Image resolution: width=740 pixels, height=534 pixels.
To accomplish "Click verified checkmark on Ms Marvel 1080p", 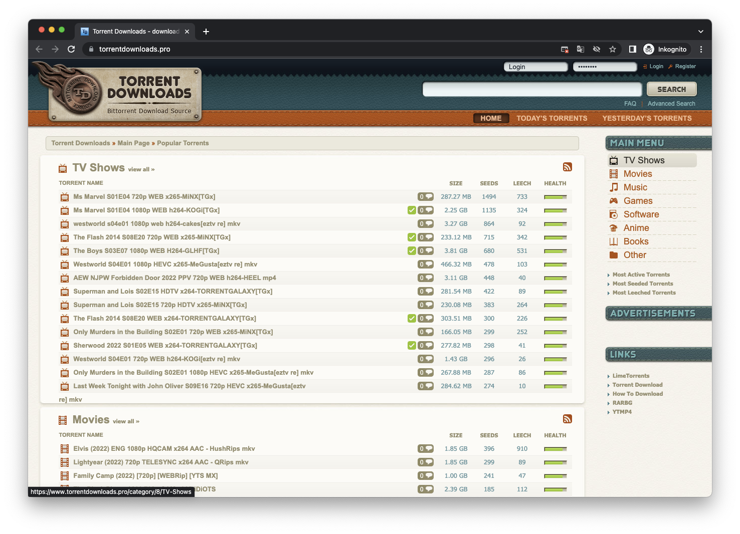I will point(412,210).
